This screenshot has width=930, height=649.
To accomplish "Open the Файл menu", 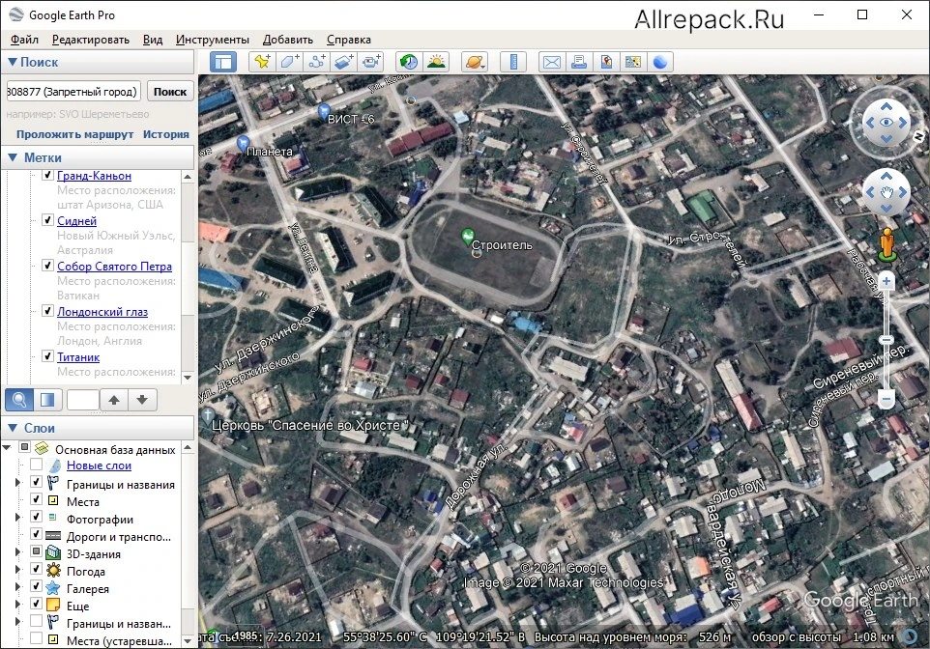I will [x=24, y=40].
